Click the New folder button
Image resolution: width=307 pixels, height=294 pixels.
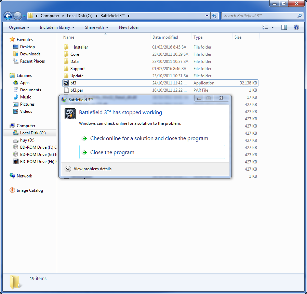coord(129,27)
